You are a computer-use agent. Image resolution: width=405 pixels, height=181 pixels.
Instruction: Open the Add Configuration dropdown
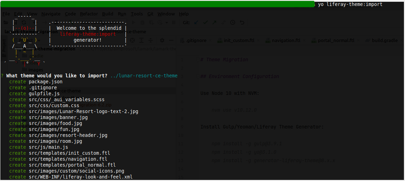coord(102,22)
